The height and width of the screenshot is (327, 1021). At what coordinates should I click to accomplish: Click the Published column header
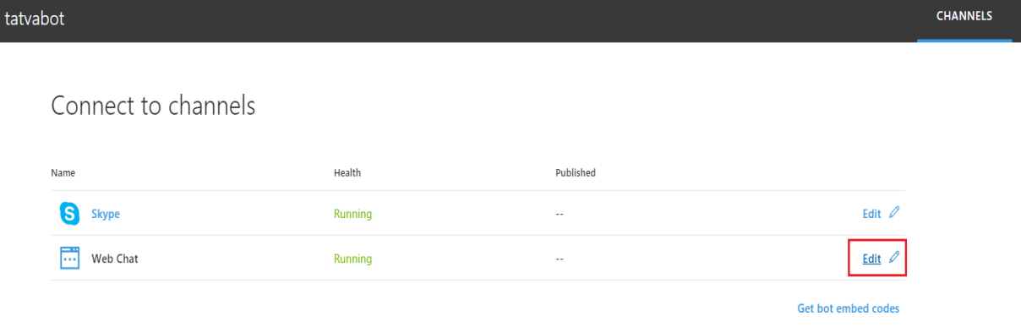576,172
